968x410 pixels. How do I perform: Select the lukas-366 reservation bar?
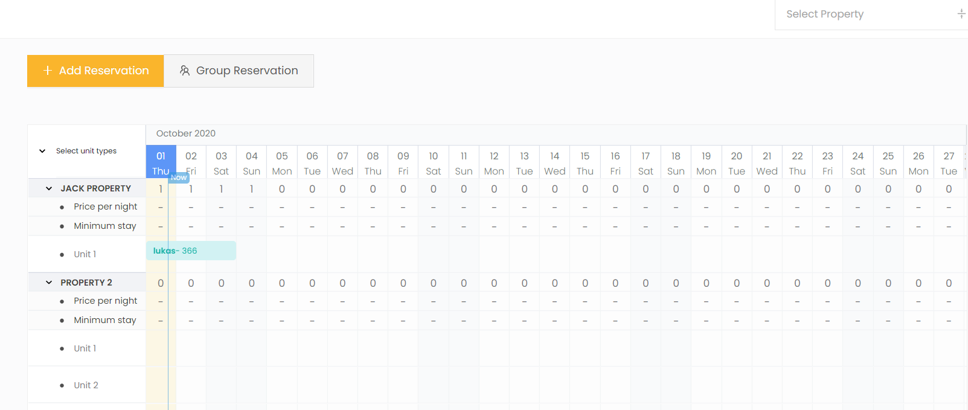click(x=191, y=250)
